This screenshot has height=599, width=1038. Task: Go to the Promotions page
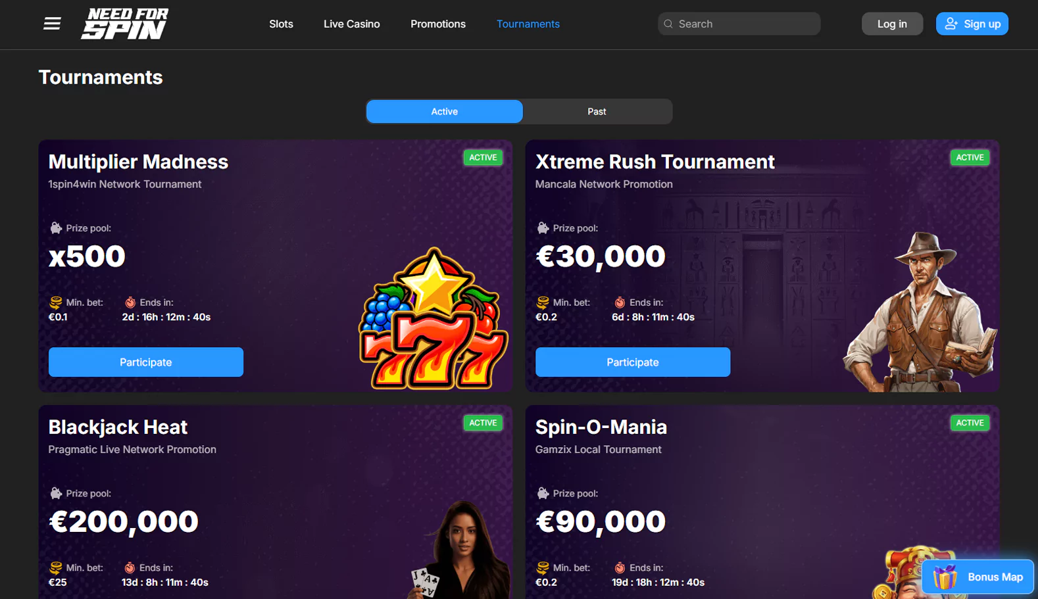click(438, 24)
